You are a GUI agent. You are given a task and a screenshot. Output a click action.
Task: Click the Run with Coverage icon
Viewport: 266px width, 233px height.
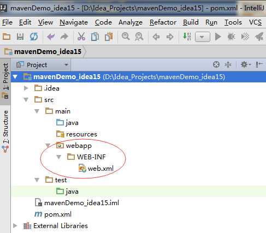pos(245,37)
